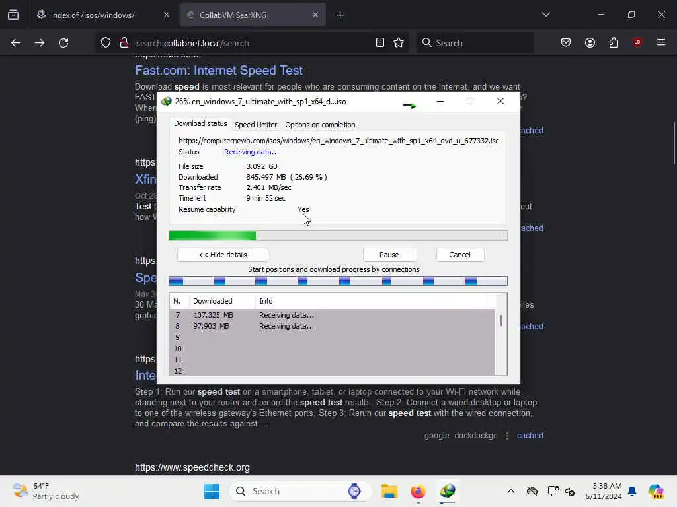Screen dimensions: 677x507
Task: Bookmark this page with star icon
Action: [399, 43]
